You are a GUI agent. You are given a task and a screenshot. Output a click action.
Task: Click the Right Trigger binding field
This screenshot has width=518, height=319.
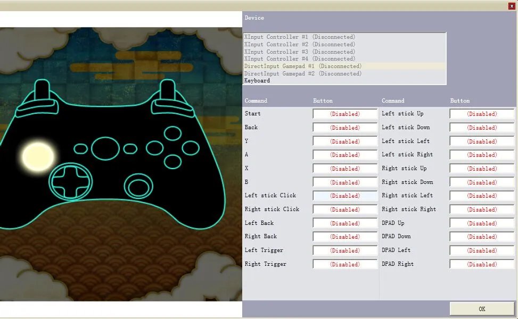(344, 264)
